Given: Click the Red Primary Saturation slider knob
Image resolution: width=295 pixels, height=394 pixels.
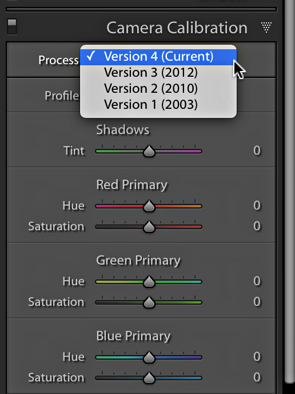Looking at the screenshot, I should point(149,227).
